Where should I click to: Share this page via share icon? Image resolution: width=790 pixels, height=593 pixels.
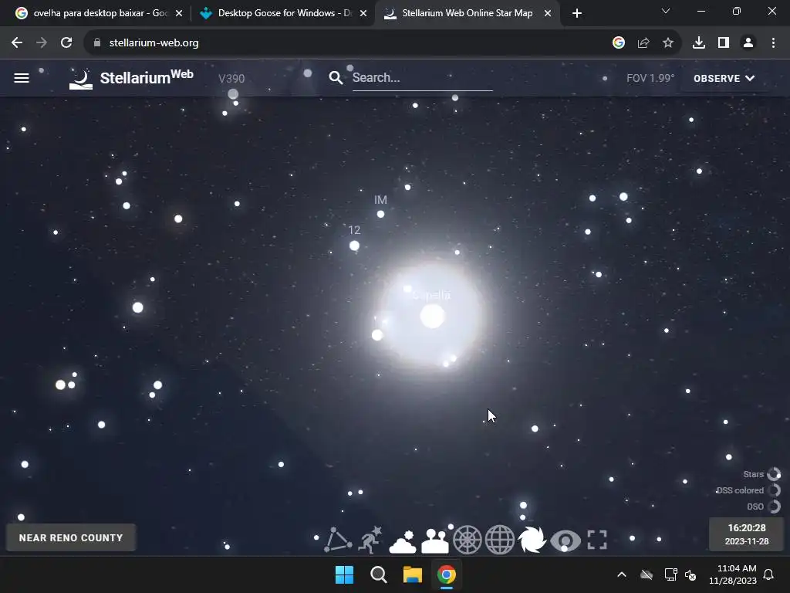pyautogui.click(x=643, y=43)
